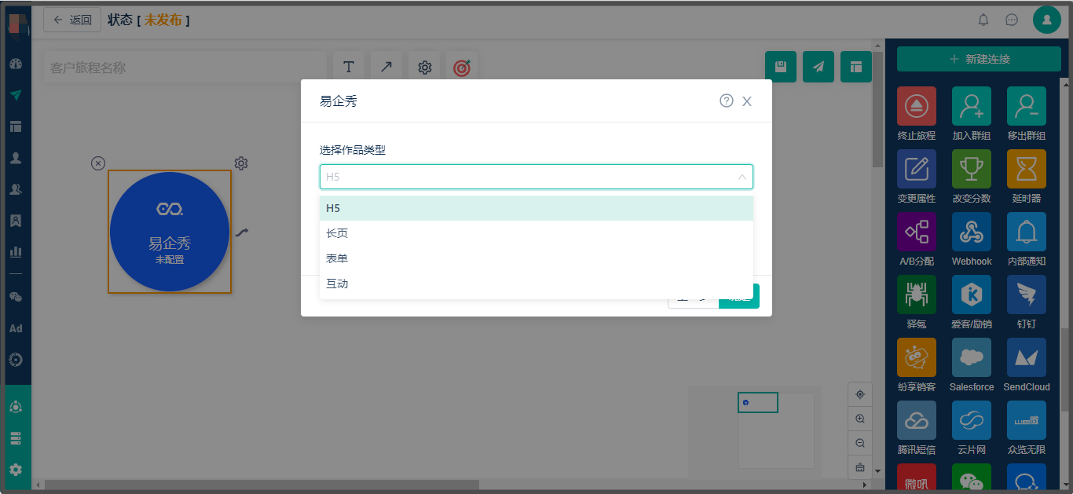Choose 表单 from the work type list

click(x=536, y=258)
